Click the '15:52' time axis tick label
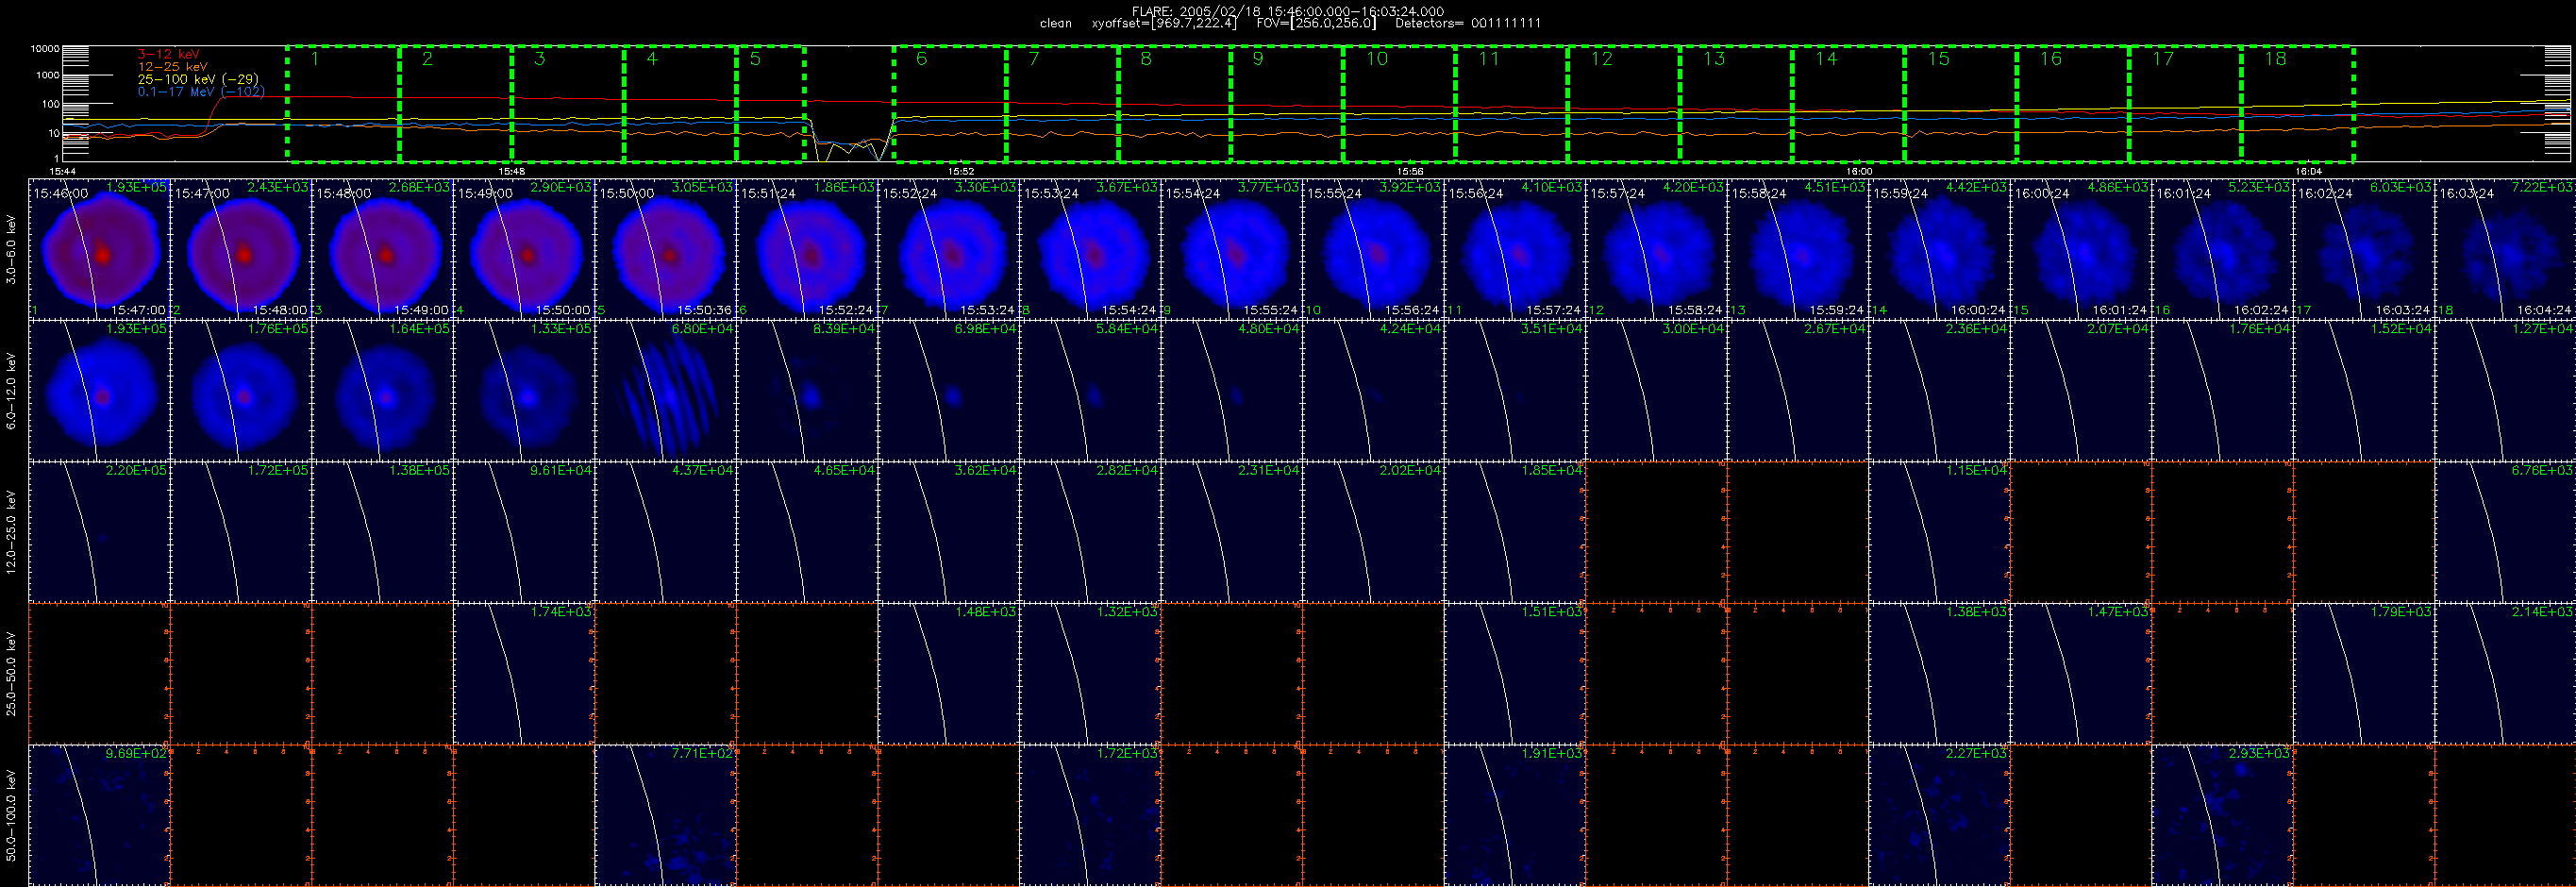This screenshot has width=2576, height=887. 961,171
